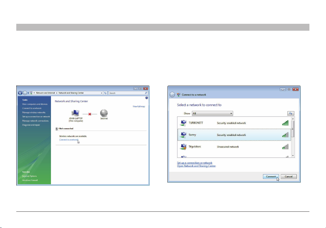
Task: Click the 54gvisitors signal strength bars
Action: (285, 147)
